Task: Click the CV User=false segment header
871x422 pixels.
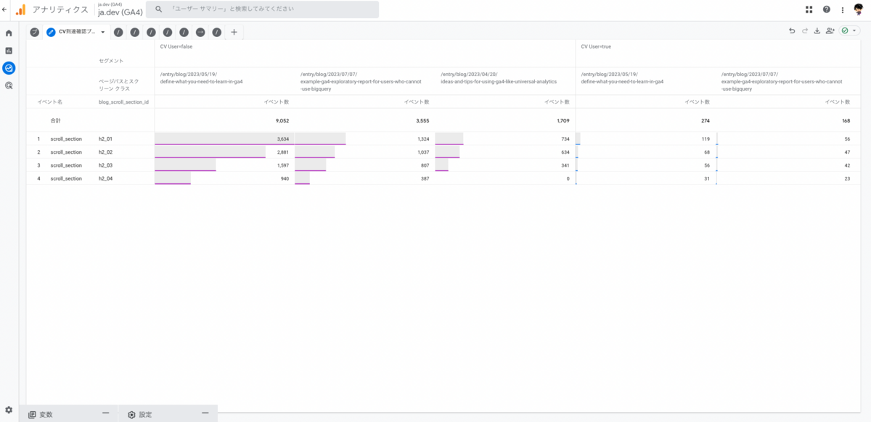Action: tap(176, 46)
